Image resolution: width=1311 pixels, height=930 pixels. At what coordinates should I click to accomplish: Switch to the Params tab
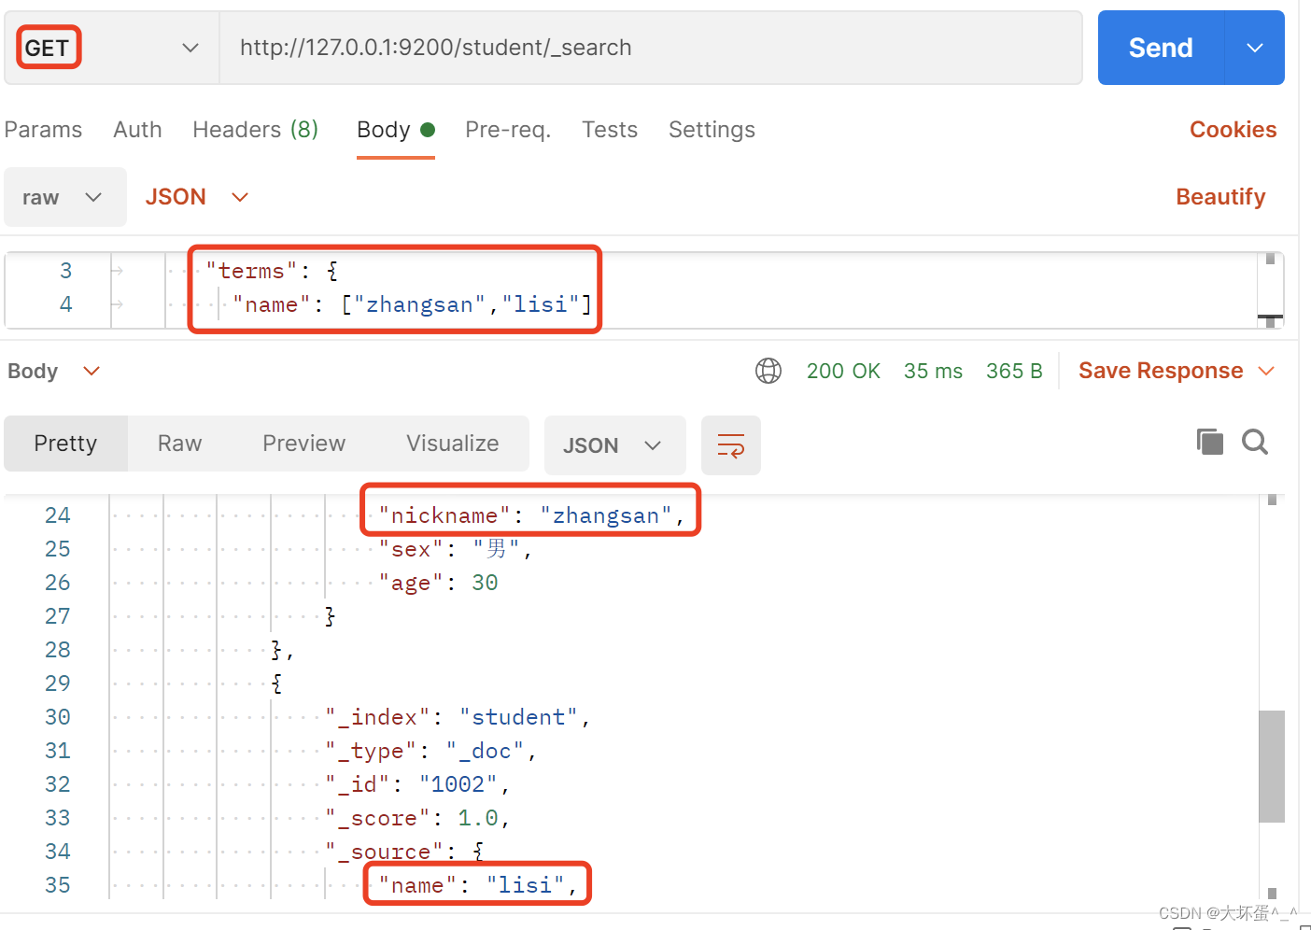point(43,130)
